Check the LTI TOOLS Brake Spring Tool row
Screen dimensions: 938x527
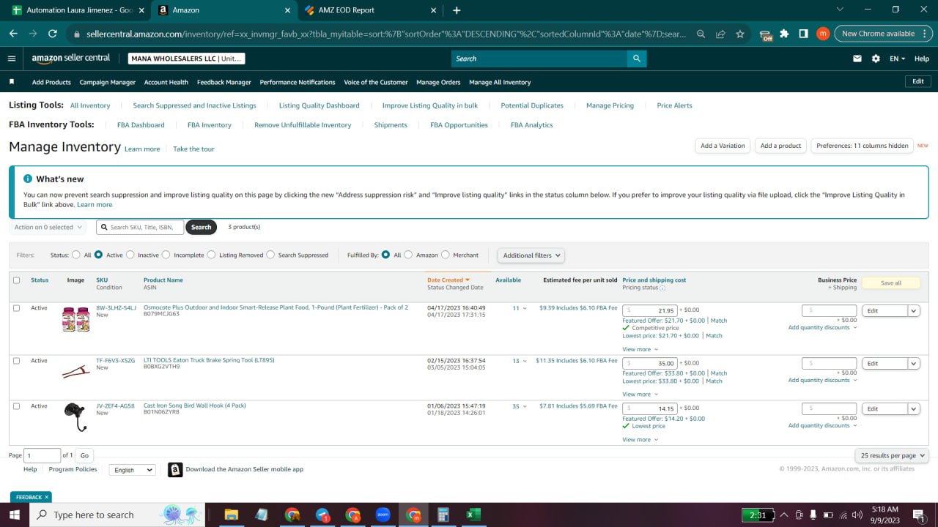pyautogui.click(x=17, y=361)
